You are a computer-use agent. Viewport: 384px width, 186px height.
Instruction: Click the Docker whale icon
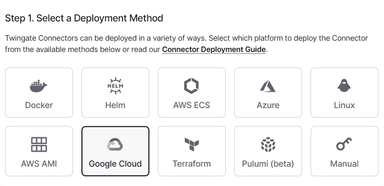[39, 86]
